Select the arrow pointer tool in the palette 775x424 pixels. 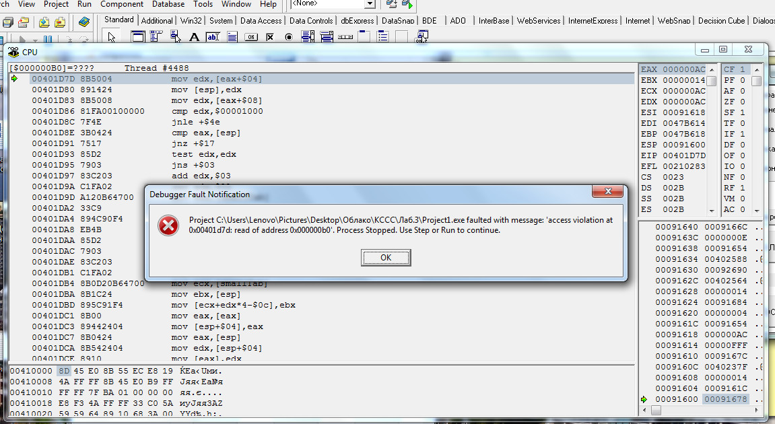112,37
